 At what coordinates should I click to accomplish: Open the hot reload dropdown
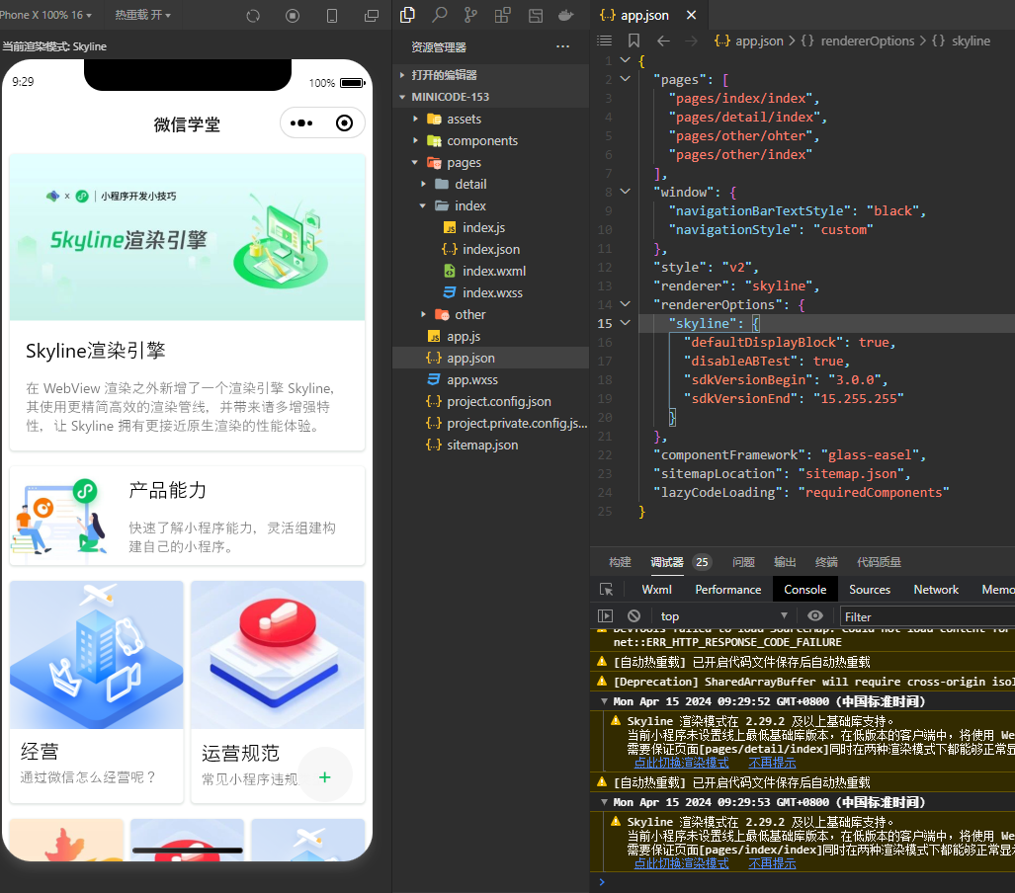pos(142,15)
